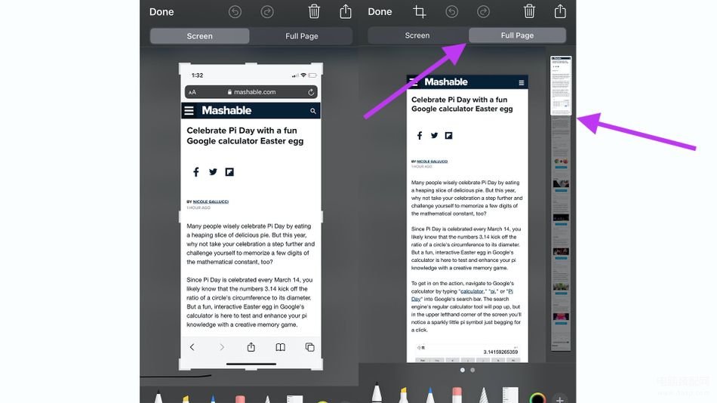Tap Twitter icon in Full Page preview
The height and width of the screenshot is (403, 717).
435,135
